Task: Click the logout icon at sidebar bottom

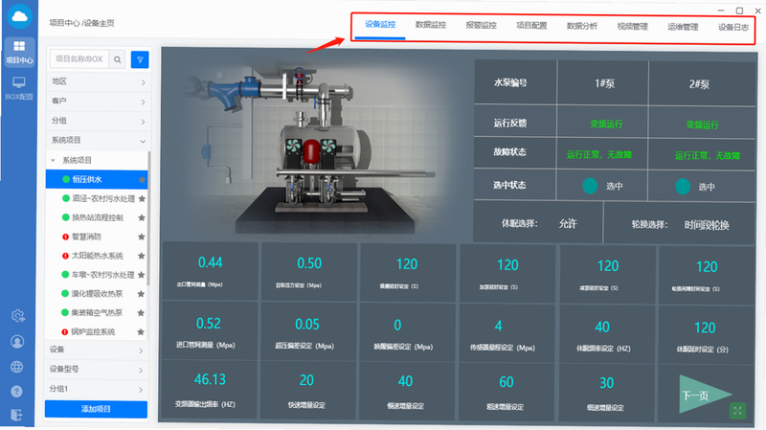Action: (16, 416)
